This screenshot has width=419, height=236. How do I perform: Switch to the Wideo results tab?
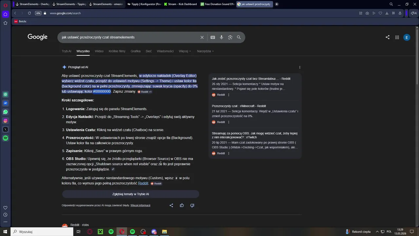(99, 51)
